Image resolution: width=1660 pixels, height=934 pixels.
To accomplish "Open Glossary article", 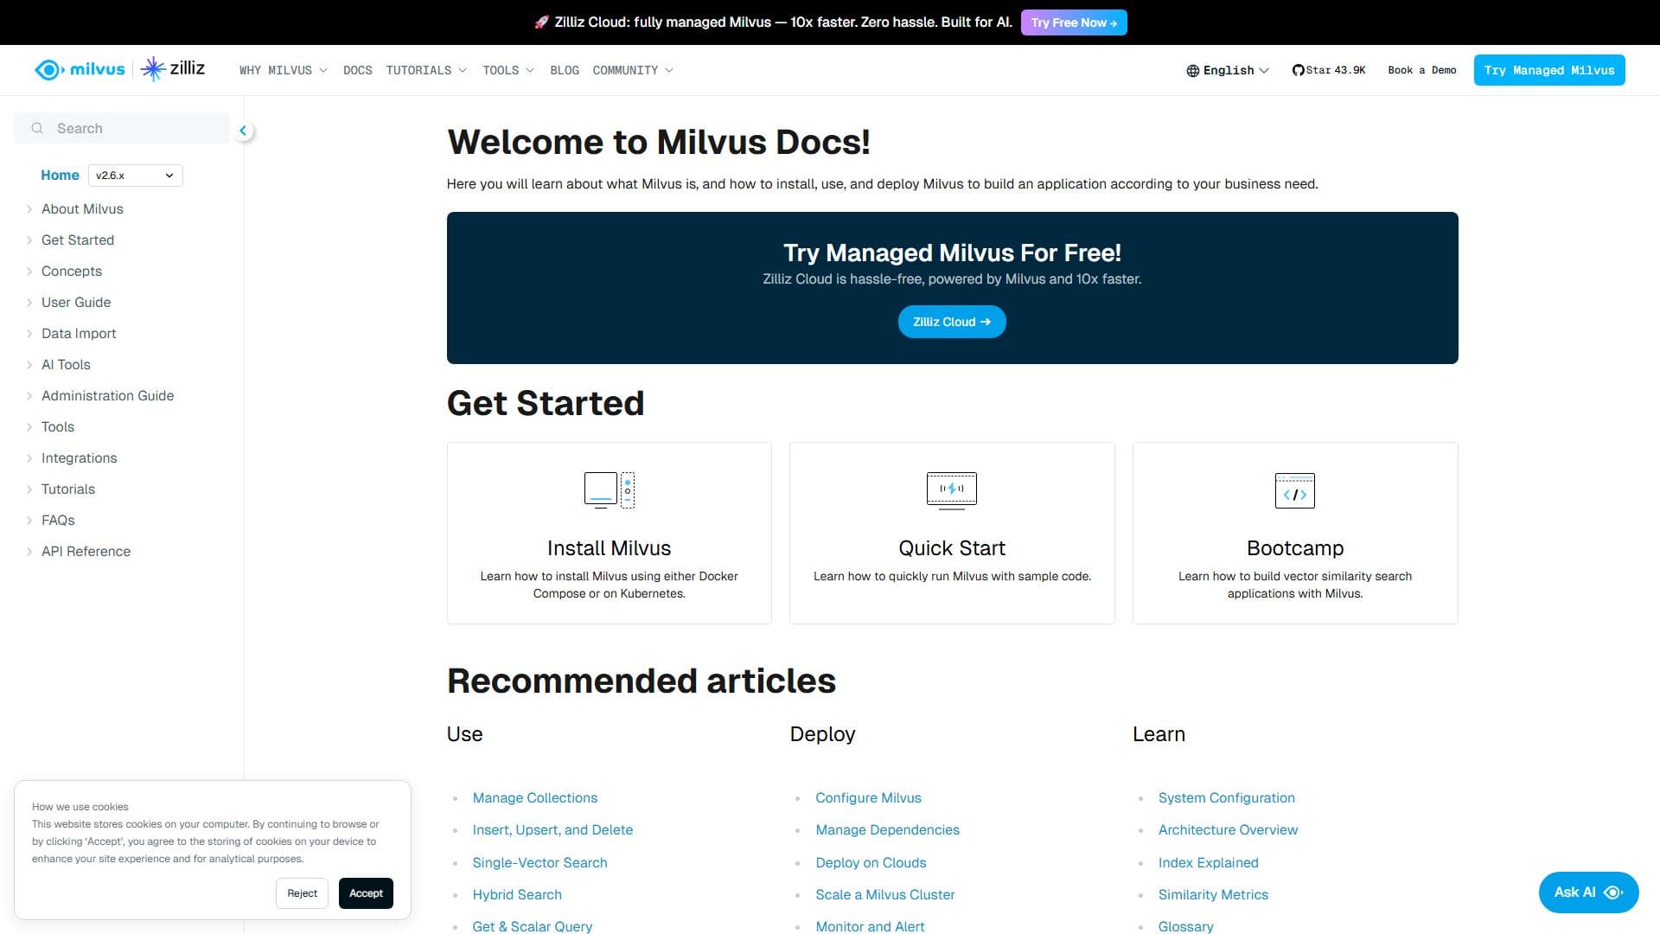I will (1186, 926).
